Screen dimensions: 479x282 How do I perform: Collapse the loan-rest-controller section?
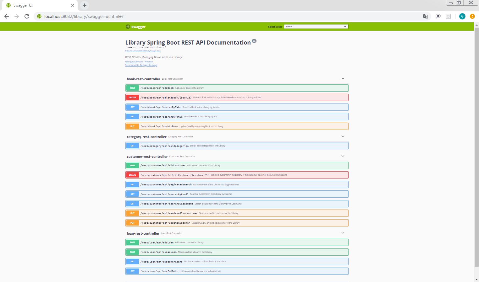[x=343, y=233]
